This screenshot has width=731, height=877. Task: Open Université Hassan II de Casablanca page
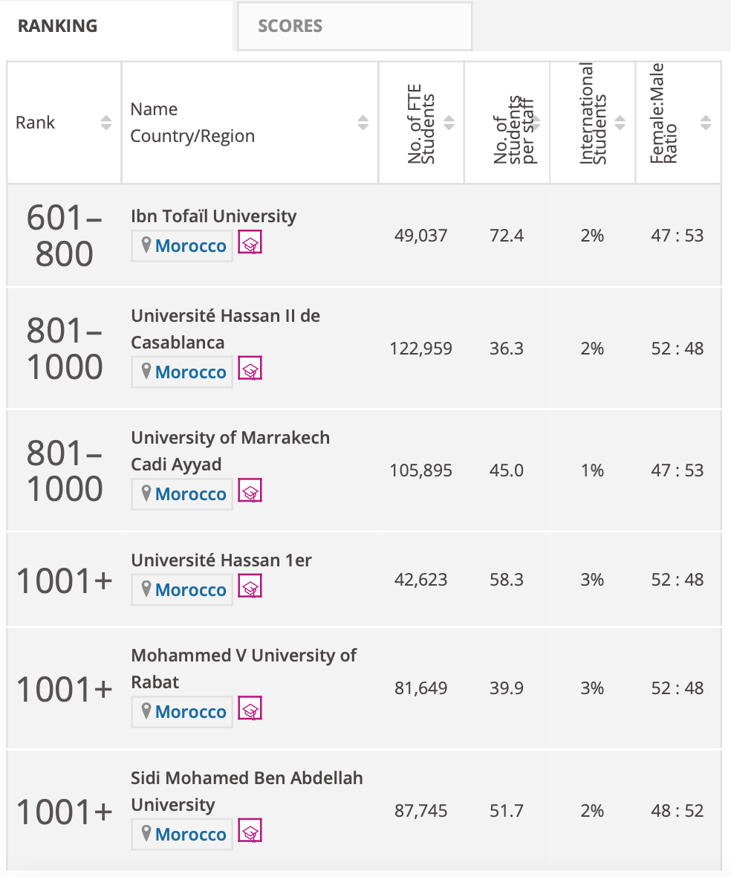coord(225,329)
